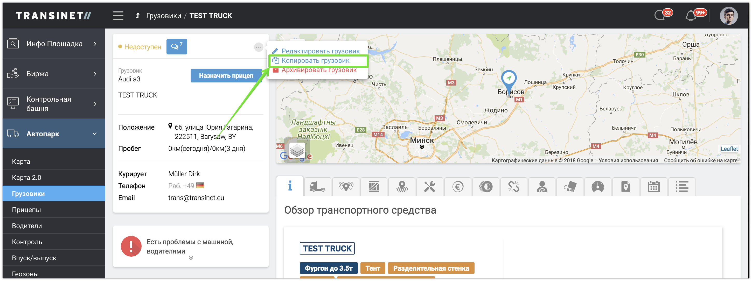Go to Прицепы in sidebar
The image size is (752, 281).
point(26,210)
